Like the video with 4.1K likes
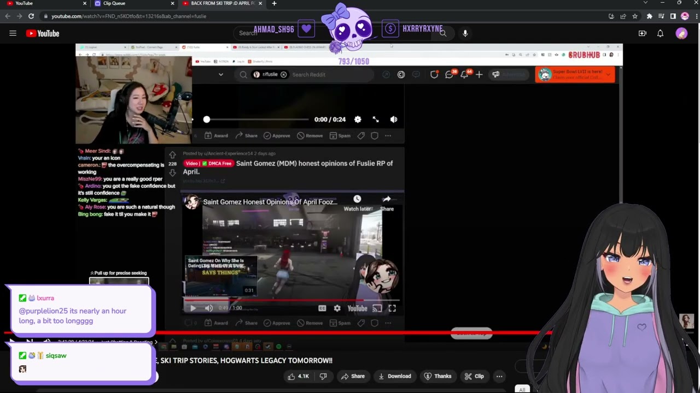The width and height of the screenshot is (700, 393). pyautogui.click(x=298, y=376)
